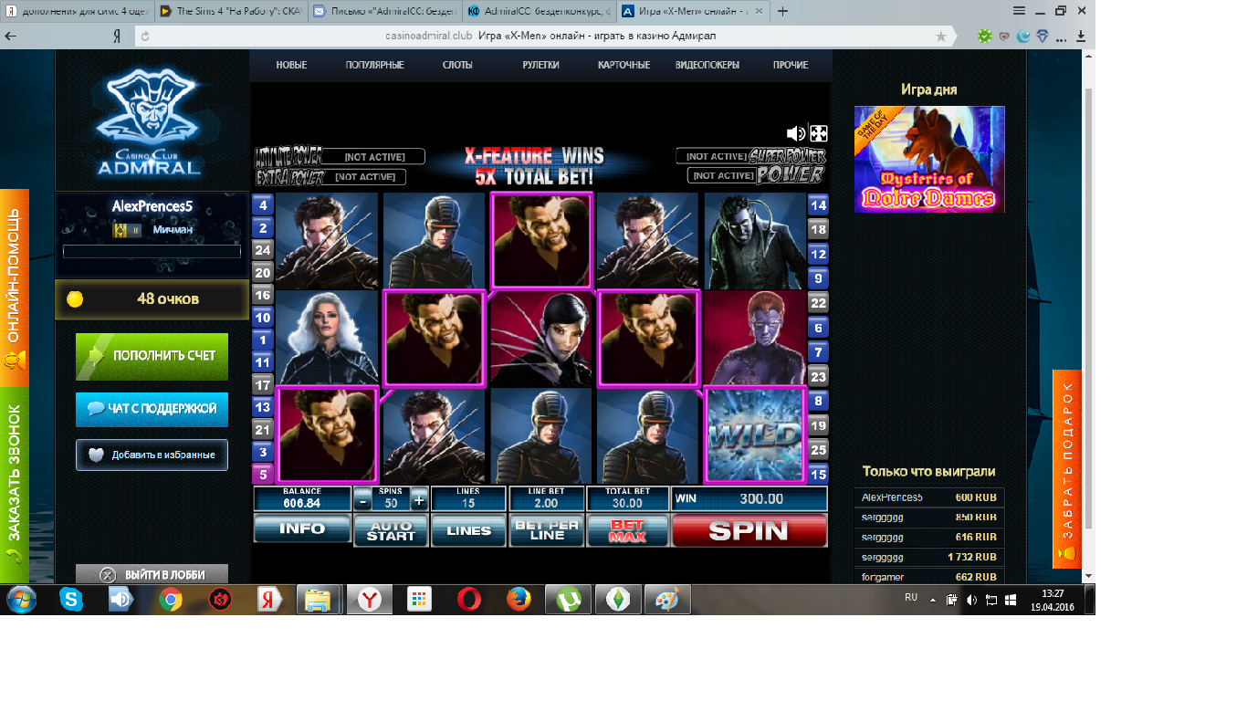This screenshot has width=1247, height=701.
Task: Open the Новые games tab
Action: [x=291, y=66]
